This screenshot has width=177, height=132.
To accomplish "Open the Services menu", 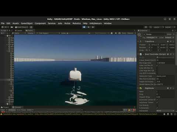I will point(52,23).
